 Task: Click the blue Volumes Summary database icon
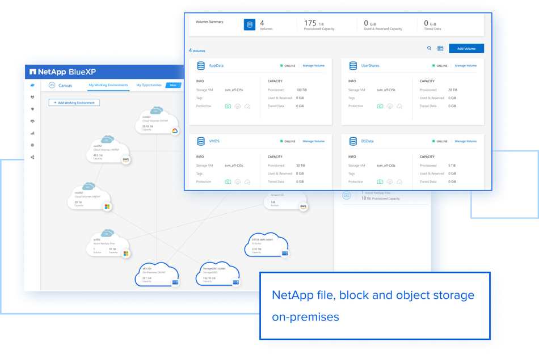tap(250, 25)
